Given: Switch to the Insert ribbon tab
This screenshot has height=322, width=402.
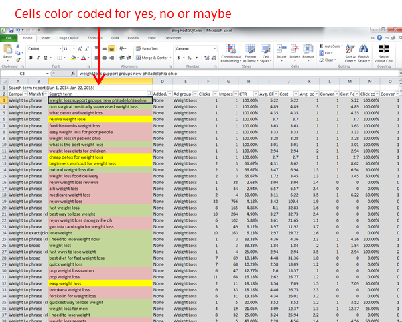Looking at the screenshot, I should 46,38.
